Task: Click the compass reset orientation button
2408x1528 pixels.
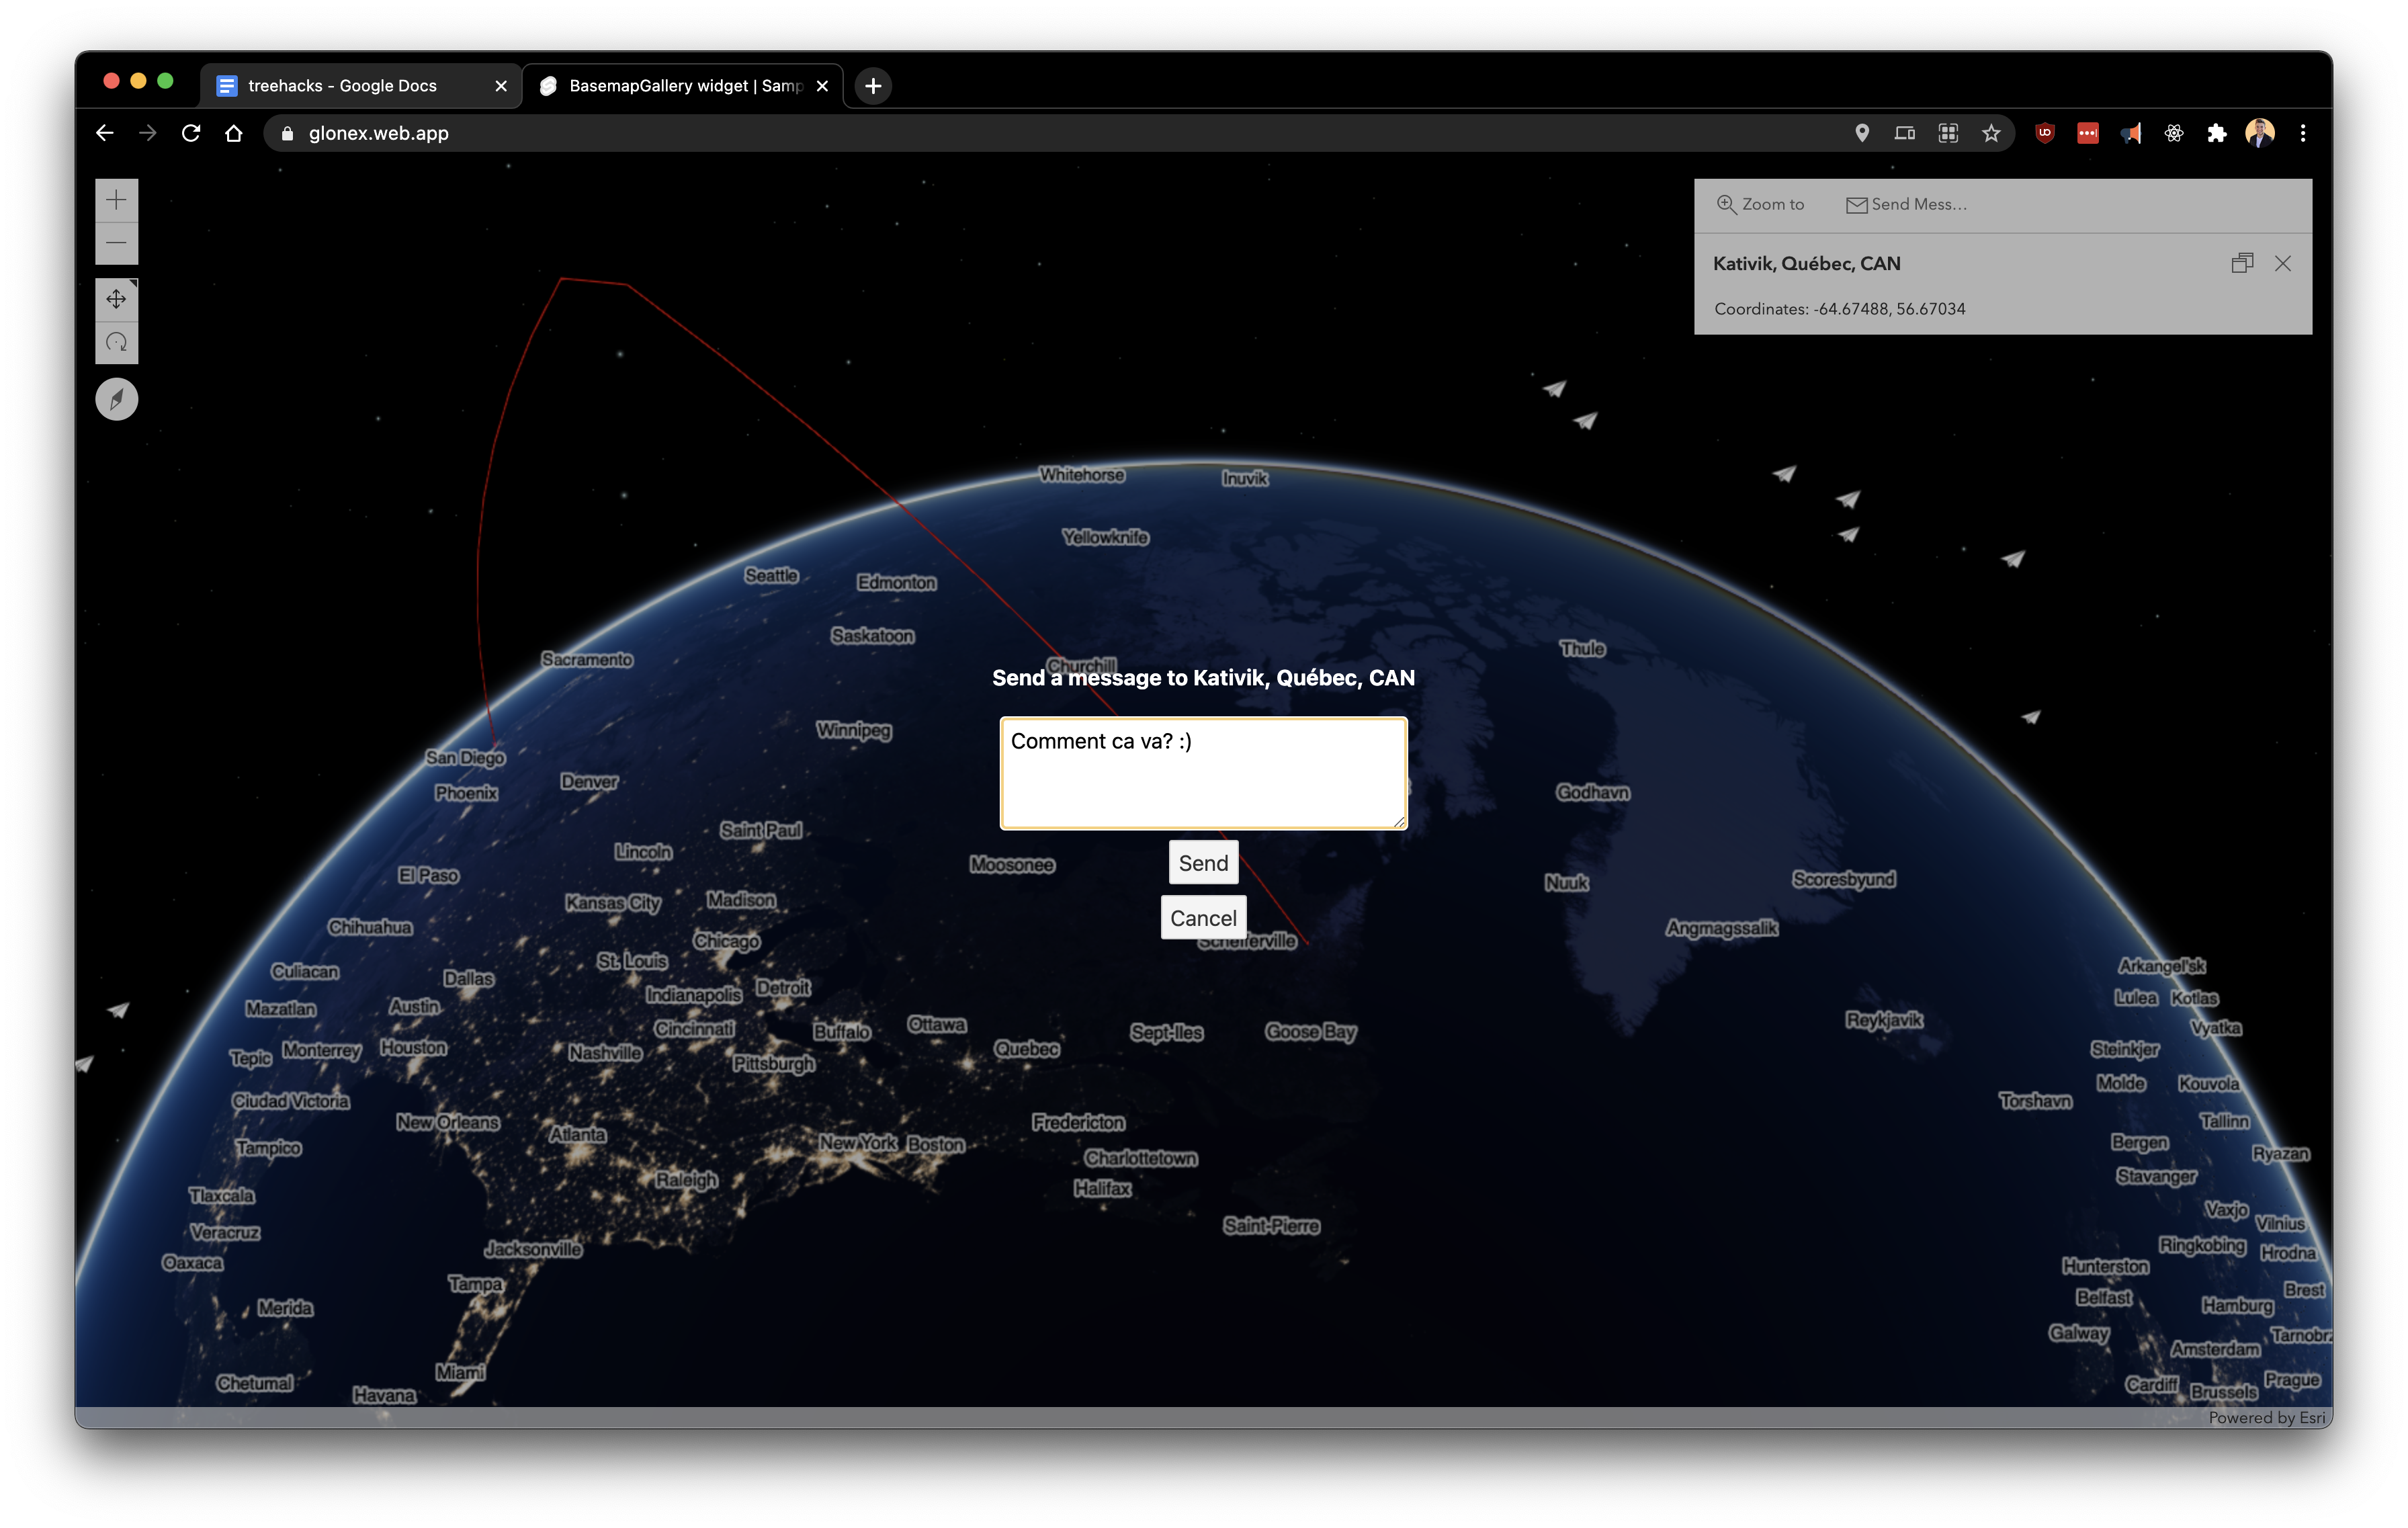Action: click(116, 399)
